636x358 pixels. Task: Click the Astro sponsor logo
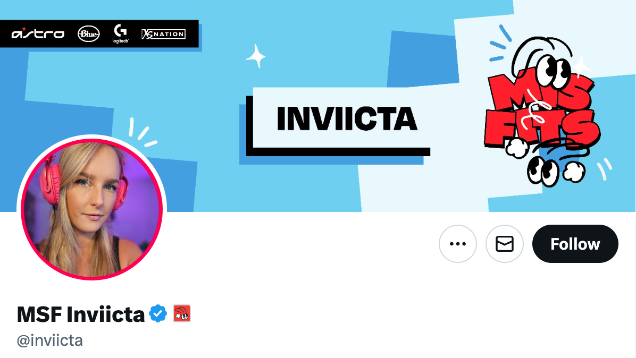(38, 33)
